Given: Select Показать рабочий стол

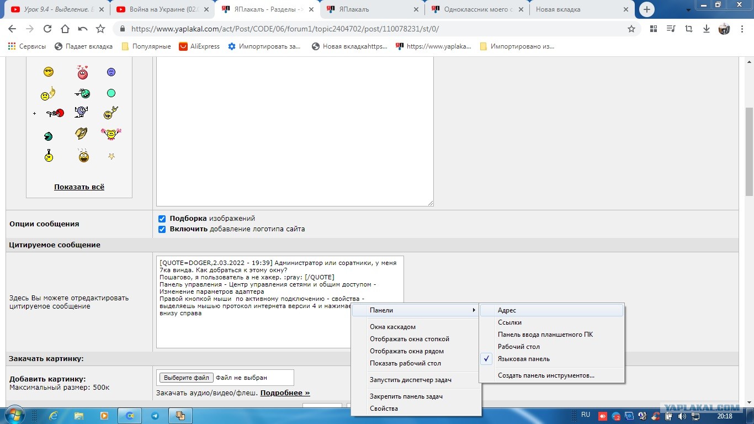Looking at the screenshot, I should pos(416,363).
